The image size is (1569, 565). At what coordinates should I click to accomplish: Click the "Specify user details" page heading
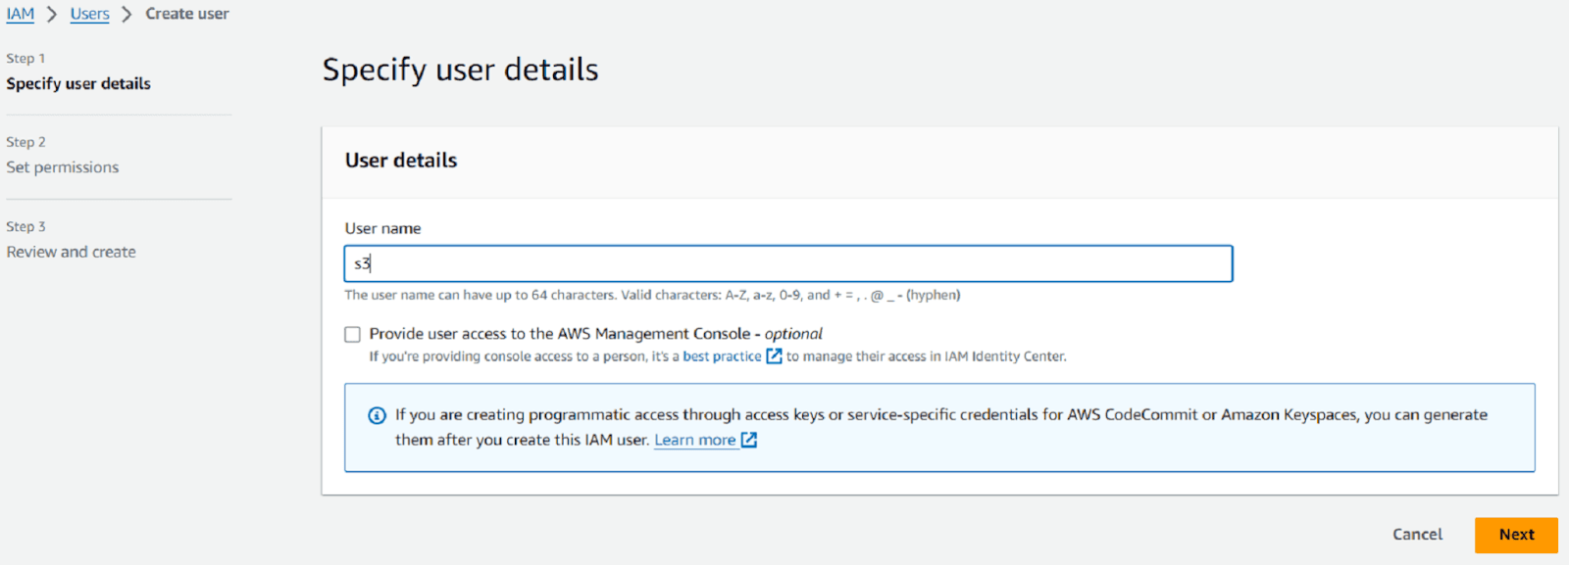coord(460,69)
